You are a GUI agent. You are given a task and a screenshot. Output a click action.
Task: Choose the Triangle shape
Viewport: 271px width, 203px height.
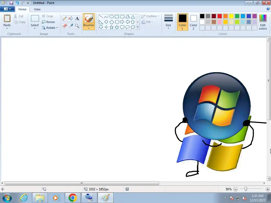tap(133, 17)
